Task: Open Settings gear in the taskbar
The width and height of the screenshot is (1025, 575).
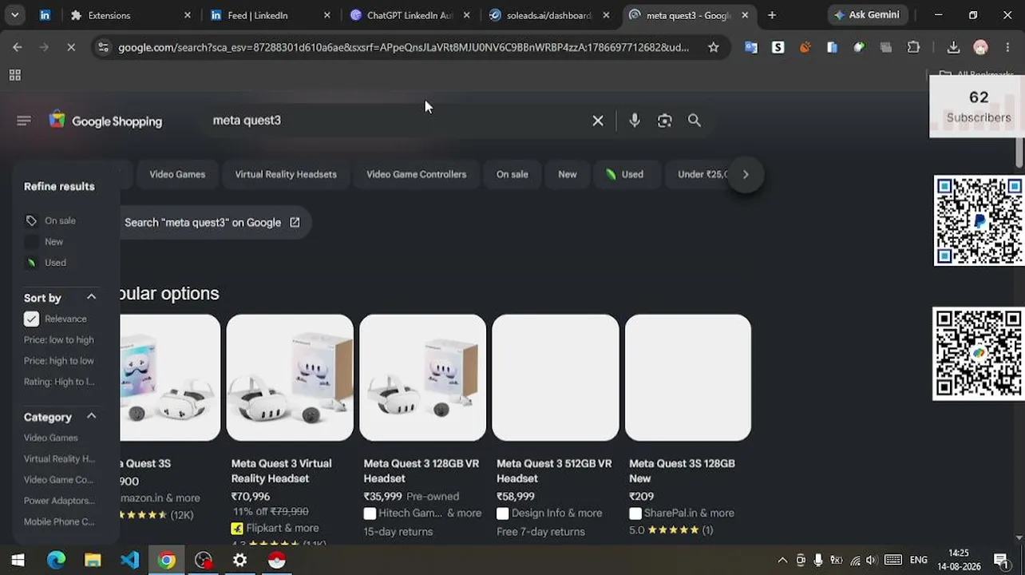Action: click(x=239, y=560)
